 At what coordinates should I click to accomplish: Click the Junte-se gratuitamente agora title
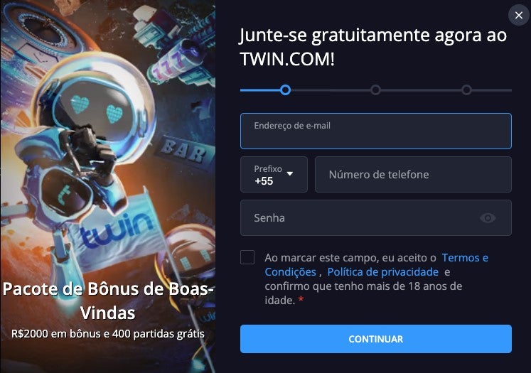coord(373,47)
